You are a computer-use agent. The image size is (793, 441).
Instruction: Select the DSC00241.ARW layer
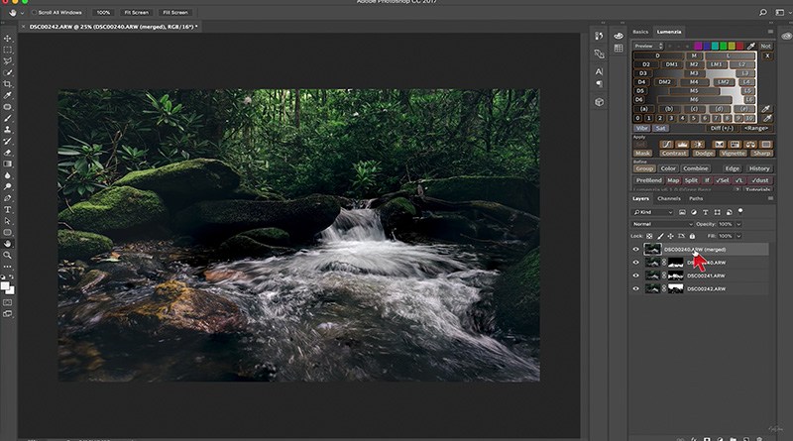[709, 275]
